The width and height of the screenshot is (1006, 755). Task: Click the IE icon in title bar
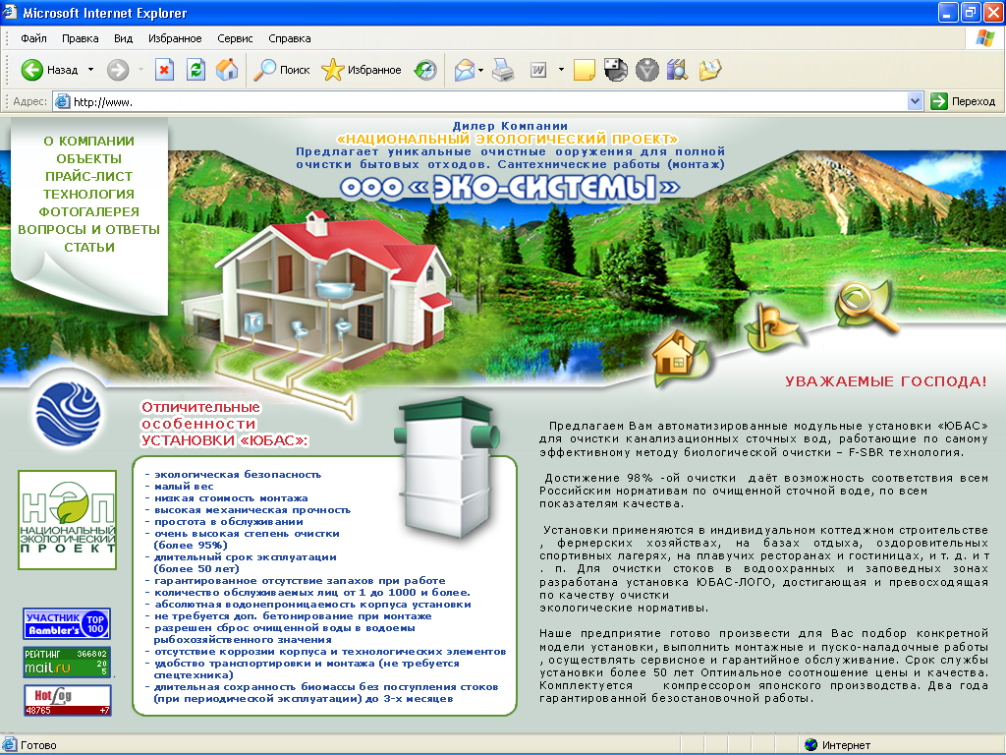(10, 12)
